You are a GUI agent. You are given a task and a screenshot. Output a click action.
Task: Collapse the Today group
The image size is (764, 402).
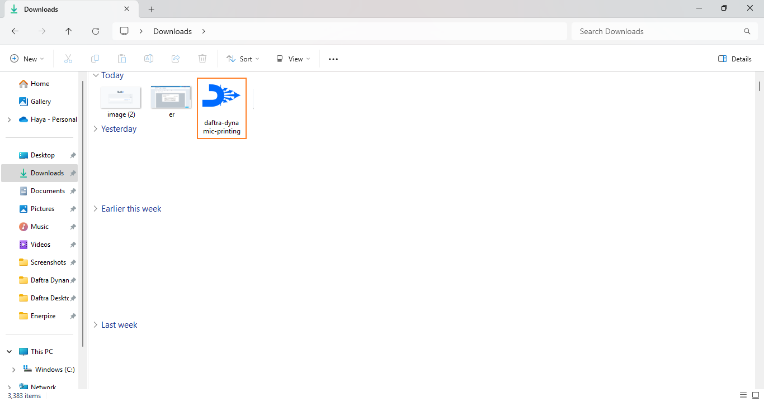(x=96, y=75)
